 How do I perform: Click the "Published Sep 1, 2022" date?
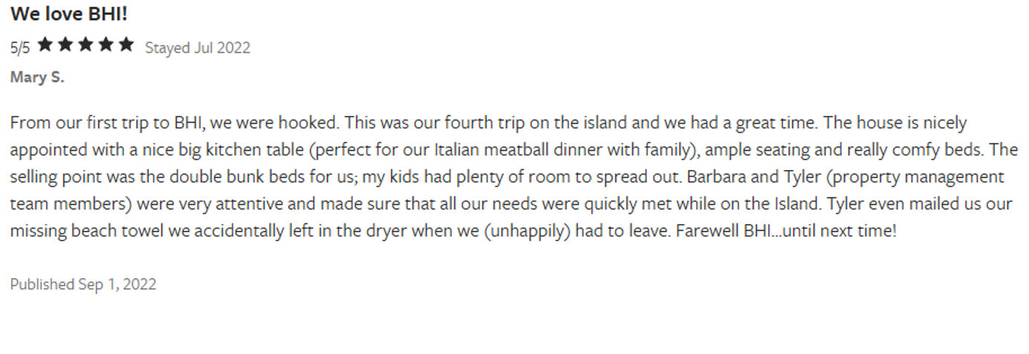(83, 284)
